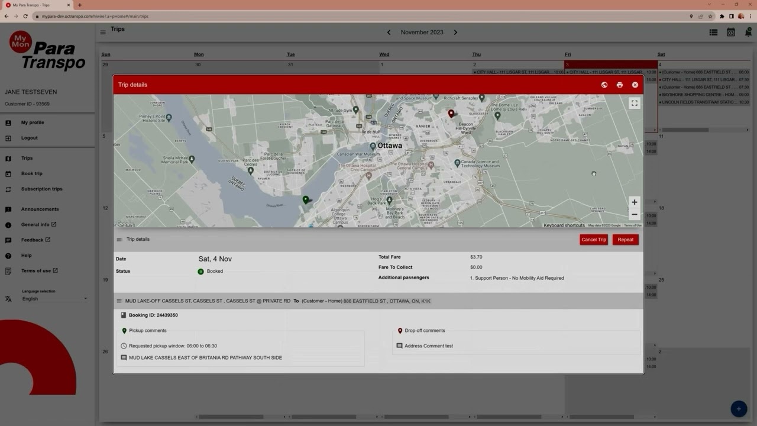Open the browser profile avatar
The height and width of the screenshot is (426, 757).
click(x=741, y=16)
